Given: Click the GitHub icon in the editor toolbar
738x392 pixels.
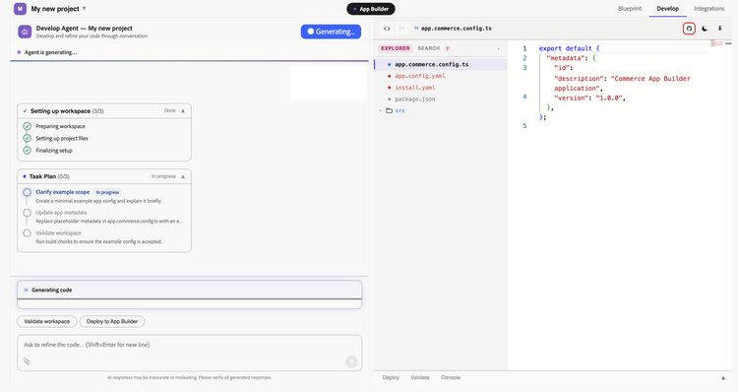Looking at the screenshot, I should (689, 29).
